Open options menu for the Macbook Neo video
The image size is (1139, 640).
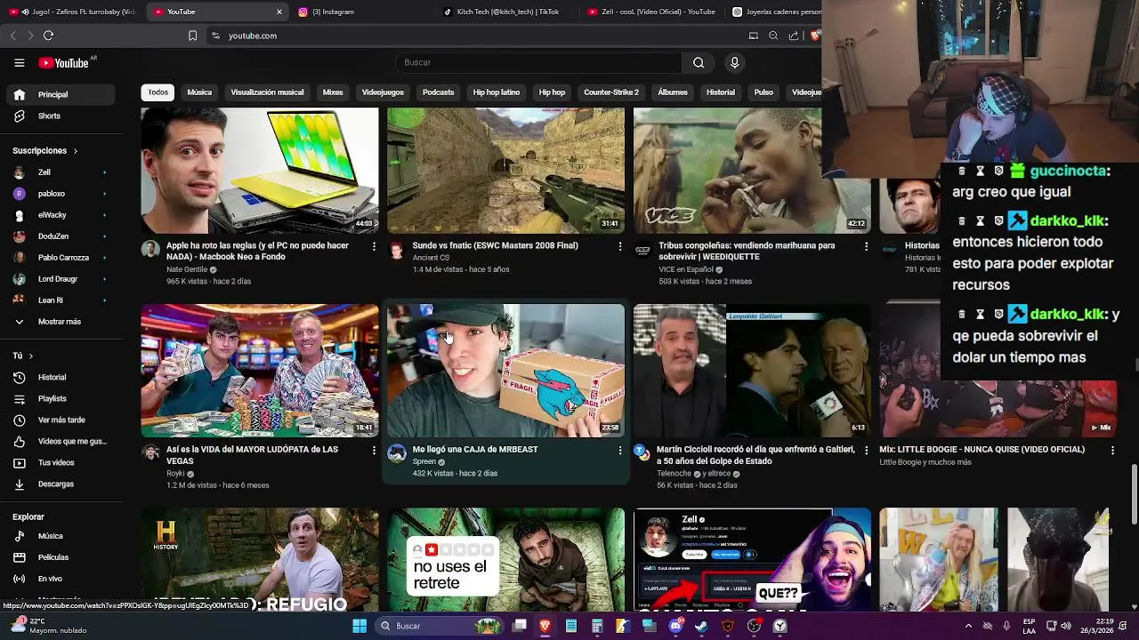[374, 246]
